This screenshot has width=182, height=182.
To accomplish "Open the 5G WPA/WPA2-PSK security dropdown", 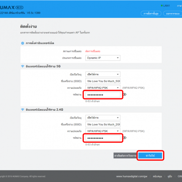I will tap(103, 88).
